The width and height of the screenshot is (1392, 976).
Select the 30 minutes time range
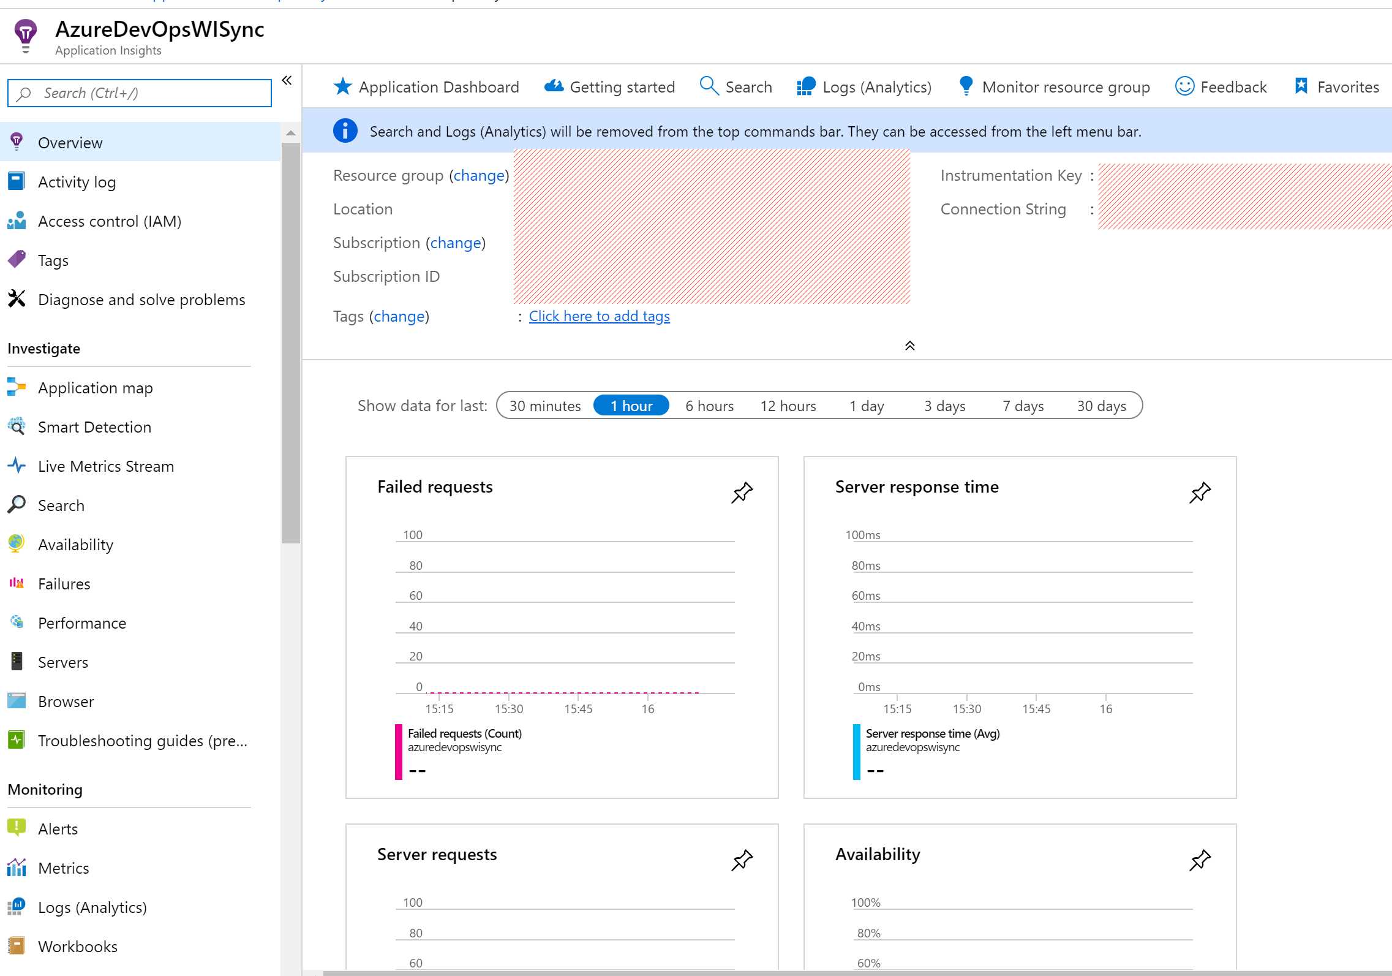coord(544,405)
